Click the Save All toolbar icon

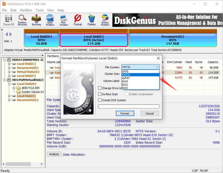[x=9, y=20]
